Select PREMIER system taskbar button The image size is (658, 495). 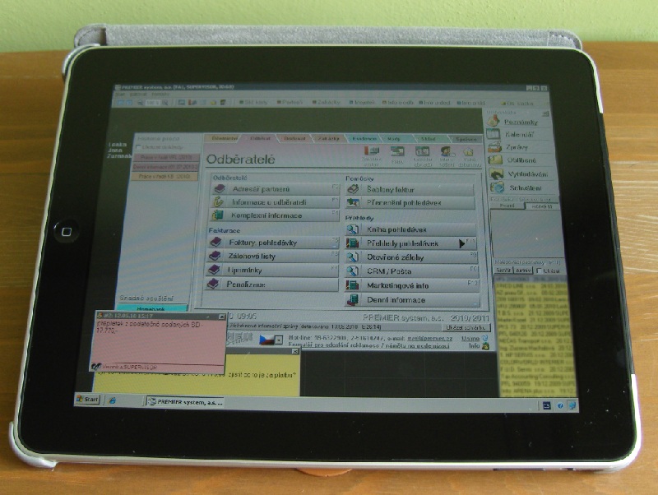(x=184, y=402)
